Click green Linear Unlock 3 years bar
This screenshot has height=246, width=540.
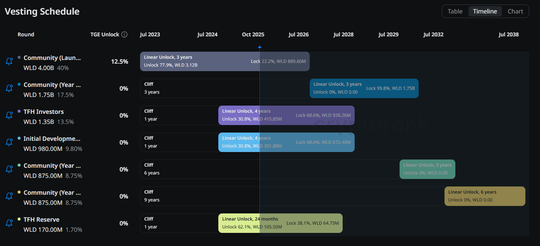427,169
